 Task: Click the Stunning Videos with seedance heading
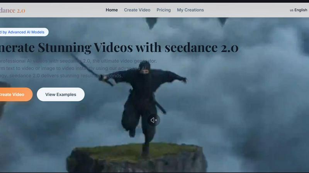click(119, 47)
